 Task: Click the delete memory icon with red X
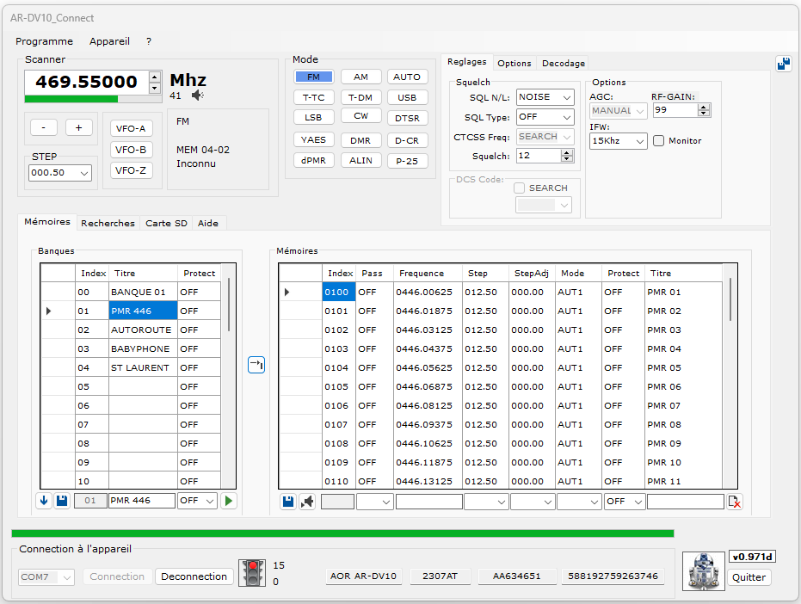click(x=735, y=502)
